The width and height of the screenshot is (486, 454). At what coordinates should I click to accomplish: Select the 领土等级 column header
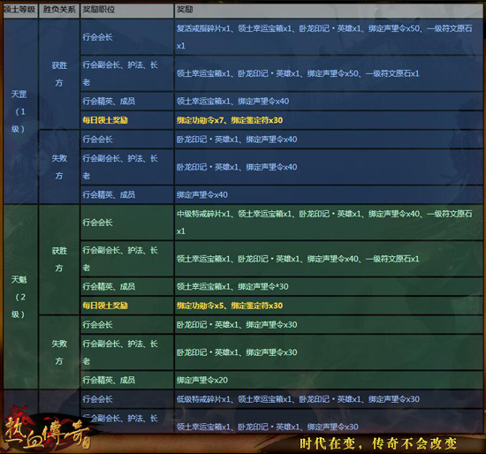[x=20, y=10]
